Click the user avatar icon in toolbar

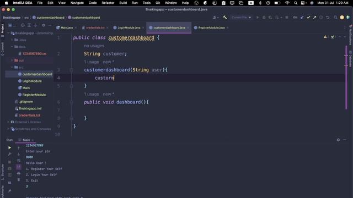[x=342, y=17]
